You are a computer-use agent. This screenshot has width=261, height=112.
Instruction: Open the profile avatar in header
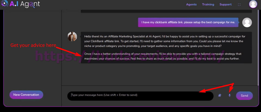pos(253,4)
